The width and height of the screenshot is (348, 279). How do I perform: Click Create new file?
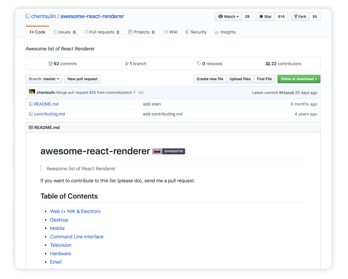(x=210, y=79)
